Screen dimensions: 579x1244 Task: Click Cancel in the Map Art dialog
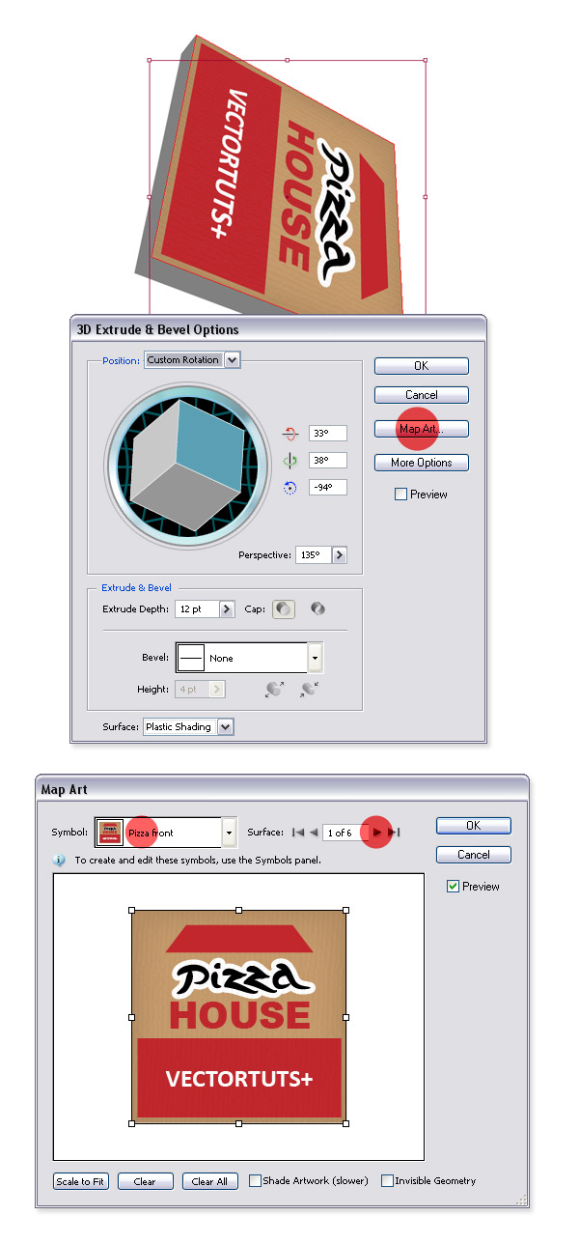(x=474, y=855)
